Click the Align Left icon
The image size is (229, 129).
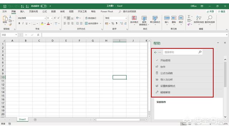click(65, 23)
